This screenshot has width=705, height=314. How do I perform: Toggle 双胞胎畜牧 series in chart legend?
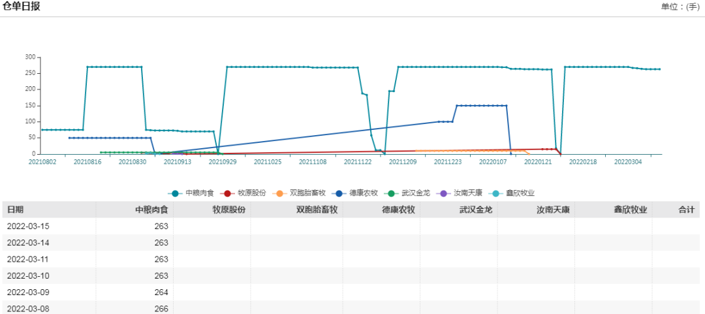tap(298, 193)
